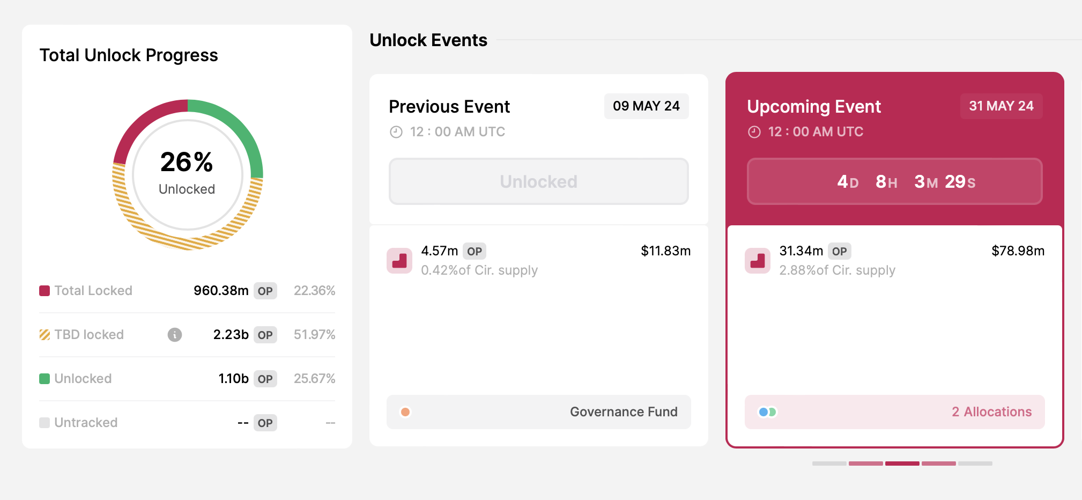Expand the 2 Allocations bar
Viewport: 1082px width, 500px height.
click(x=894, y=412)
